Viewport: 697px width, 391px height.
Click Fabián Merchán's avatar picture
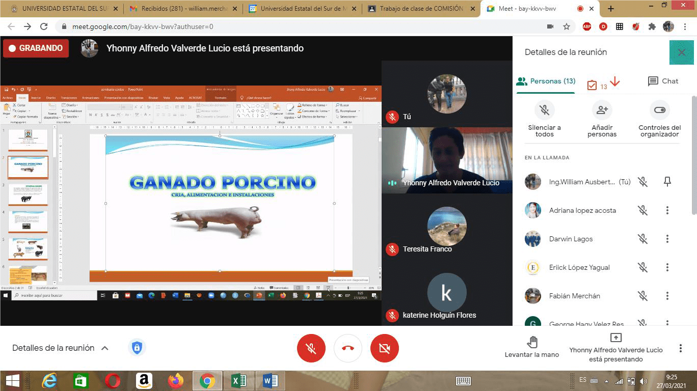point(533,296)
